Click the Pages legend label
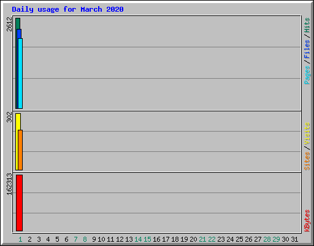 pos(307,75)
